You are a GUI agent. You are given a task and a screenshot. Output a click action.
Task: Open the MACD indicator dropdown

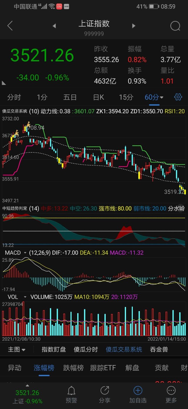25,253
